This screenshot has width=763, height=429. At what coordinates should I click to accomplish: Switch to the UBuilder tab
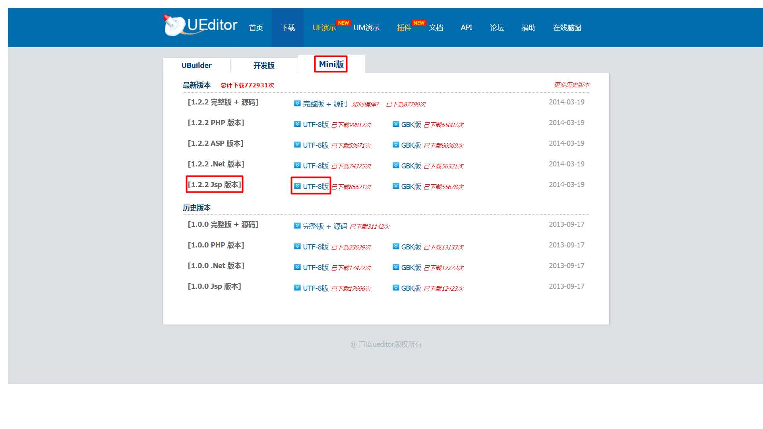tap(196, 66)
